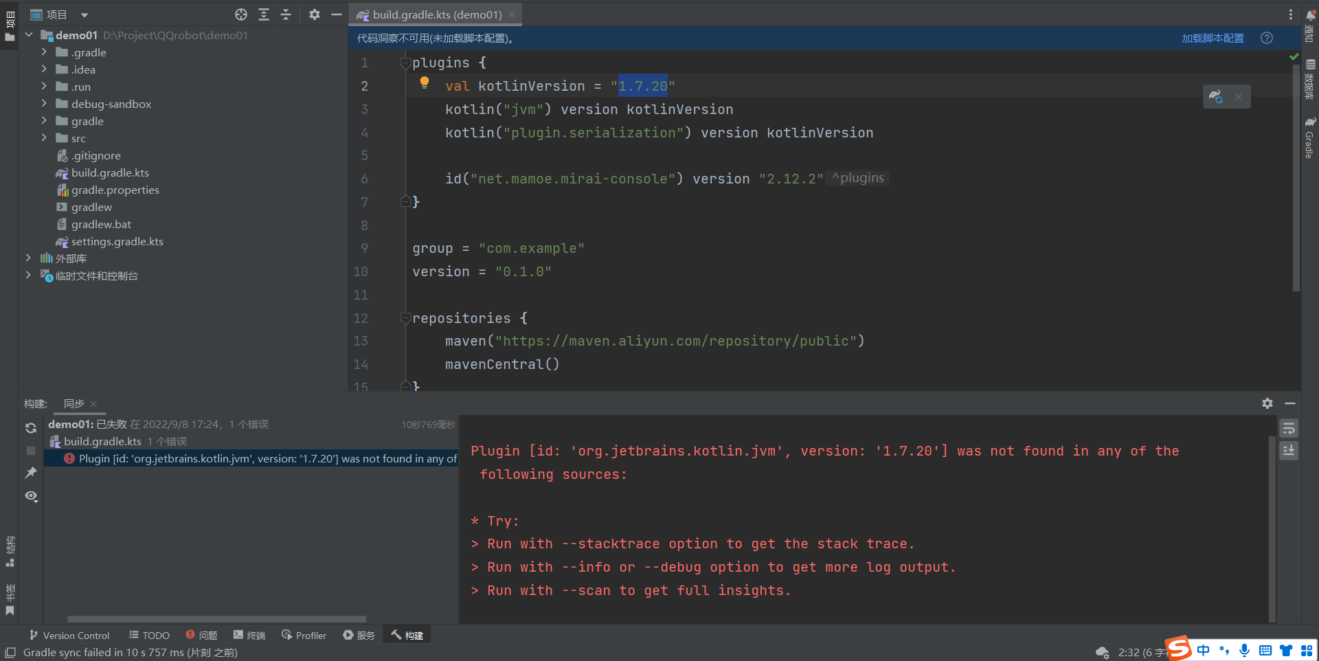Screen dimensions: 1319x661
Task: Select the demo01 已失败 build node
Action: tap(251, 425)
